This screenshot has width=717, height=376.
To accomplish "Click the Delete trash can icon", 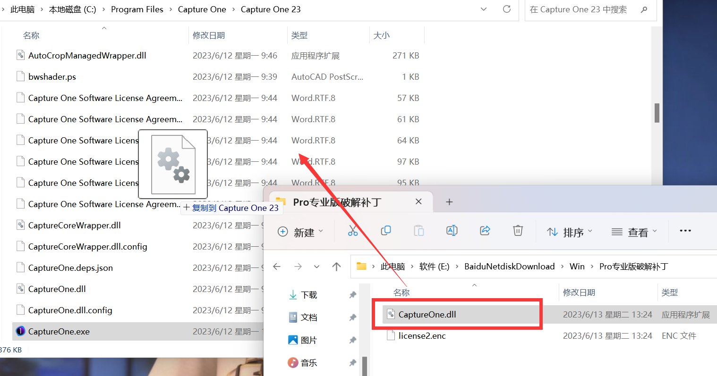I will coord(518,231).
